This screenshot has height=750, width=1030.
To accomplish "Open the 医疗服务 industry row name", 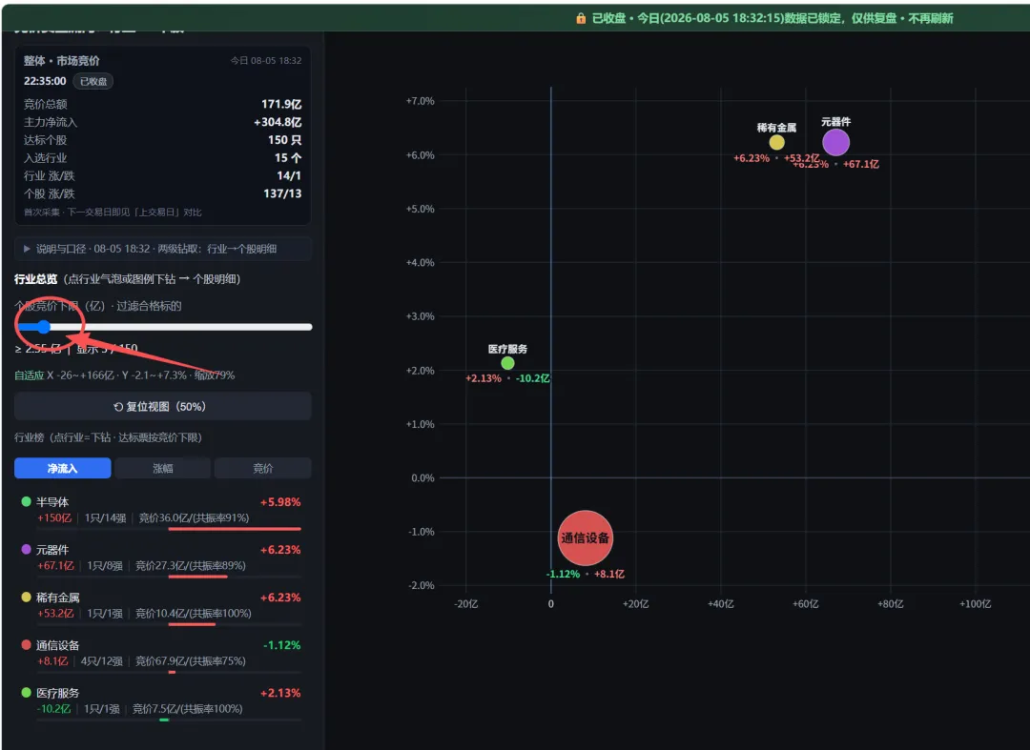I will pyautogui.click(x=58, y=693).
